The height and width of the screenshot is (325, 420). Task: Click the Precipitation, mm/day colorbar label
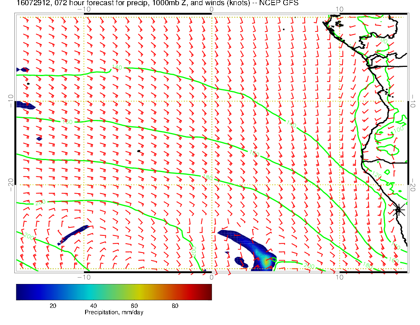click(x=114, y=313)
